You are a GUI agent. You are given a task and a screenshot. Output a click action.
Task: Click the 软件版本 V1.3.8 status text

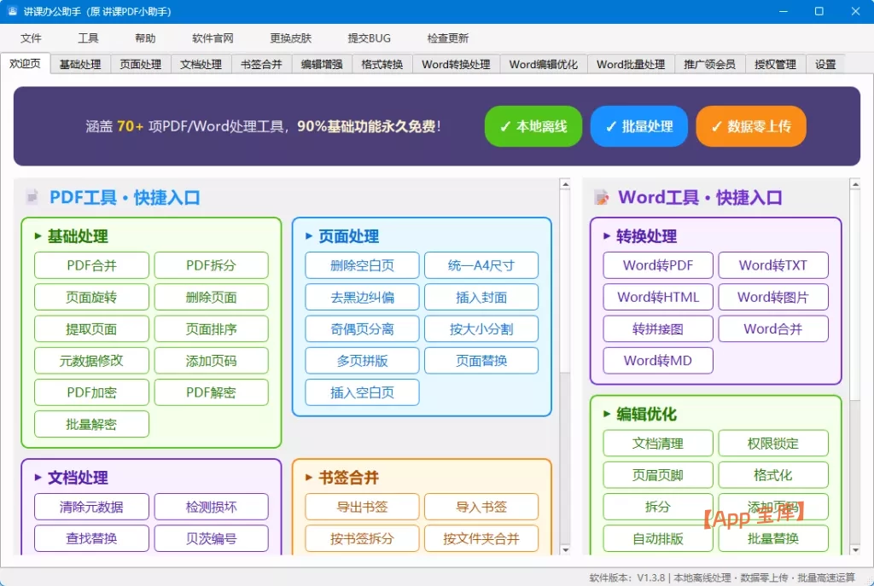[x=627, y=577]
